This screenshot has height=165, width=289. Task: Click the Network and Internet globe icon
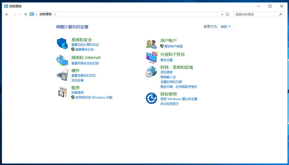coord(62,61)
